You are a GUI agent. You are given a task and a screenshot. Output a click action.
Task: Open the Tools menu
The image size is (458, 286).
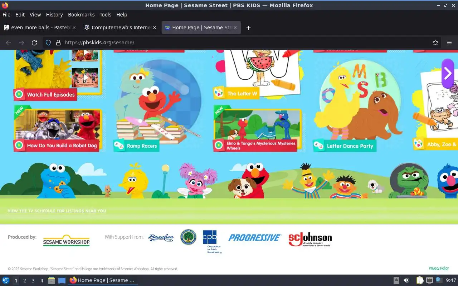pos(106,15)
